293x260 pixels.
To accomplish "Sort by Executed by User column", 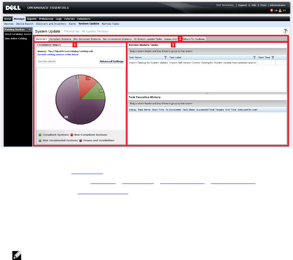I will point(247,110).
